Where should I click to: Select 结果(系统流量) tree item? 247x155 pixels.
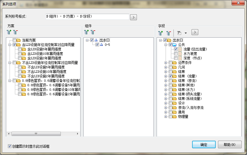point(190,99)
